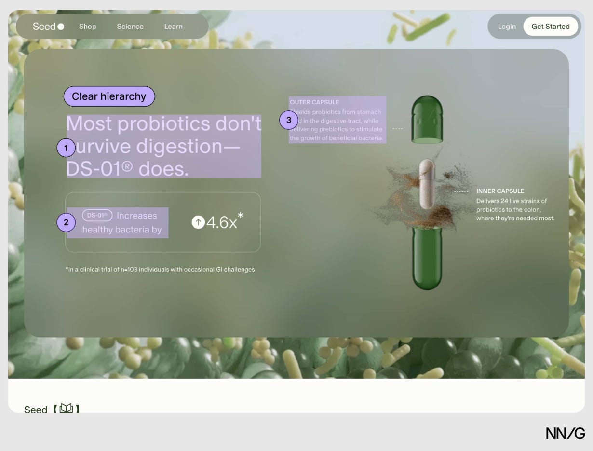
Task: Click 'Shields probiotics from stomach' description
Action: coord(337,125)
